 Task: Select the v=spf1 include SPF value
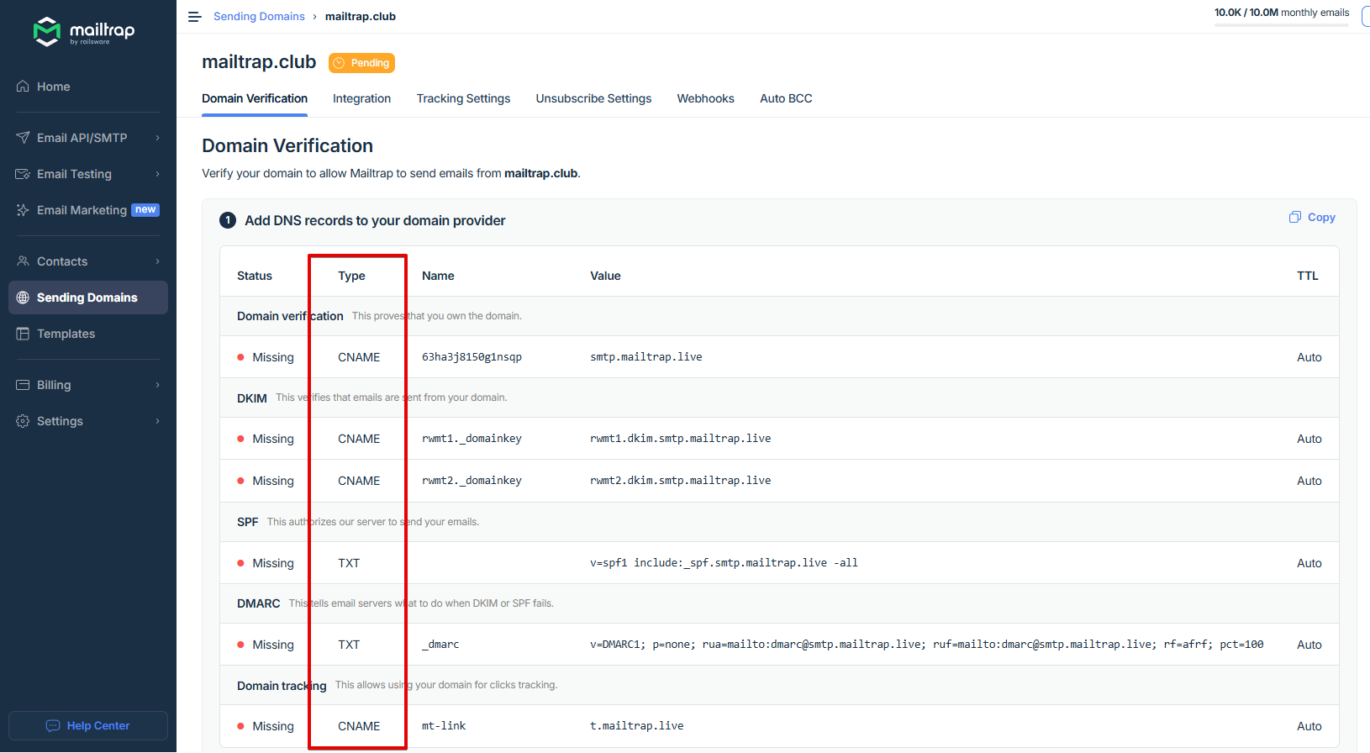pos(724,563)
